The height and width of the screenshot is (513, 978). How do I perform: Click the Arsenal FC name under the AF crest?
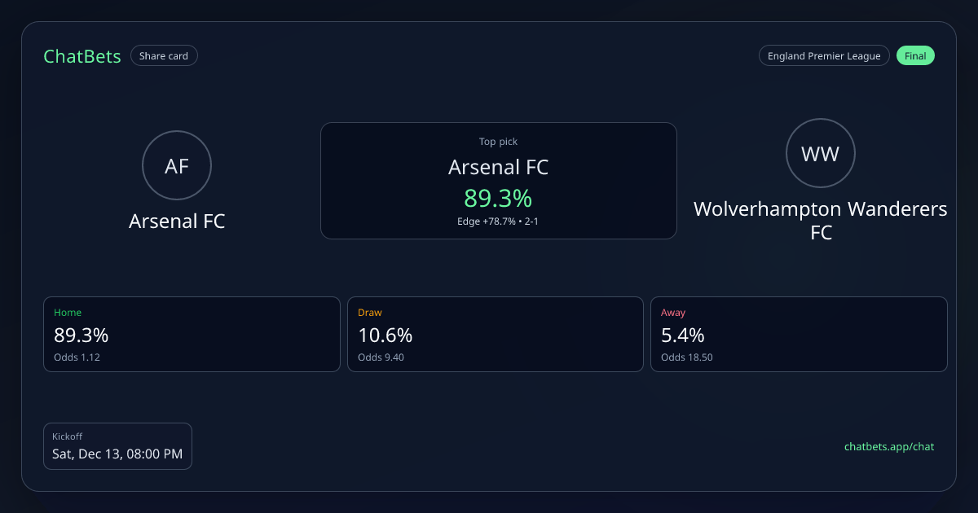pos(177,221)
